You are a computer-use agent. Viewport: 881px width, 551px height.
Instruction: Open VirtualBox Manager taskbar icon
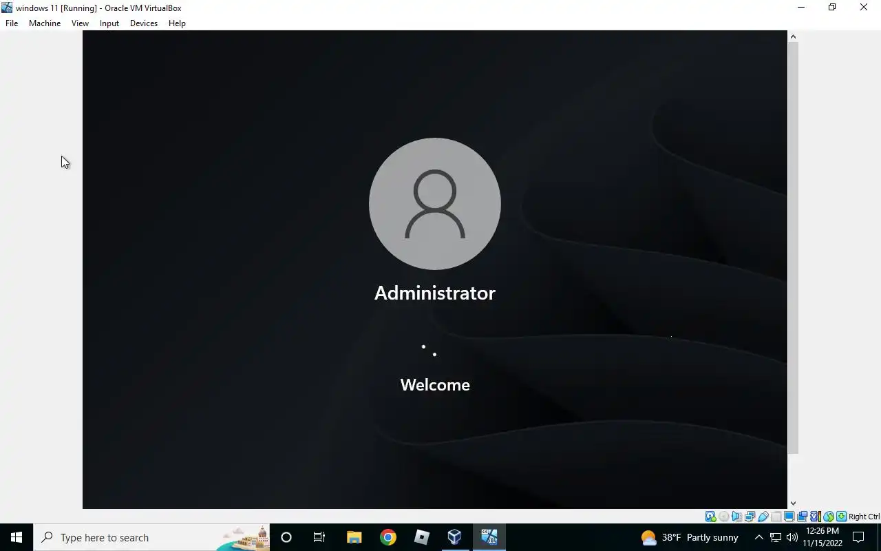[455, 537]
